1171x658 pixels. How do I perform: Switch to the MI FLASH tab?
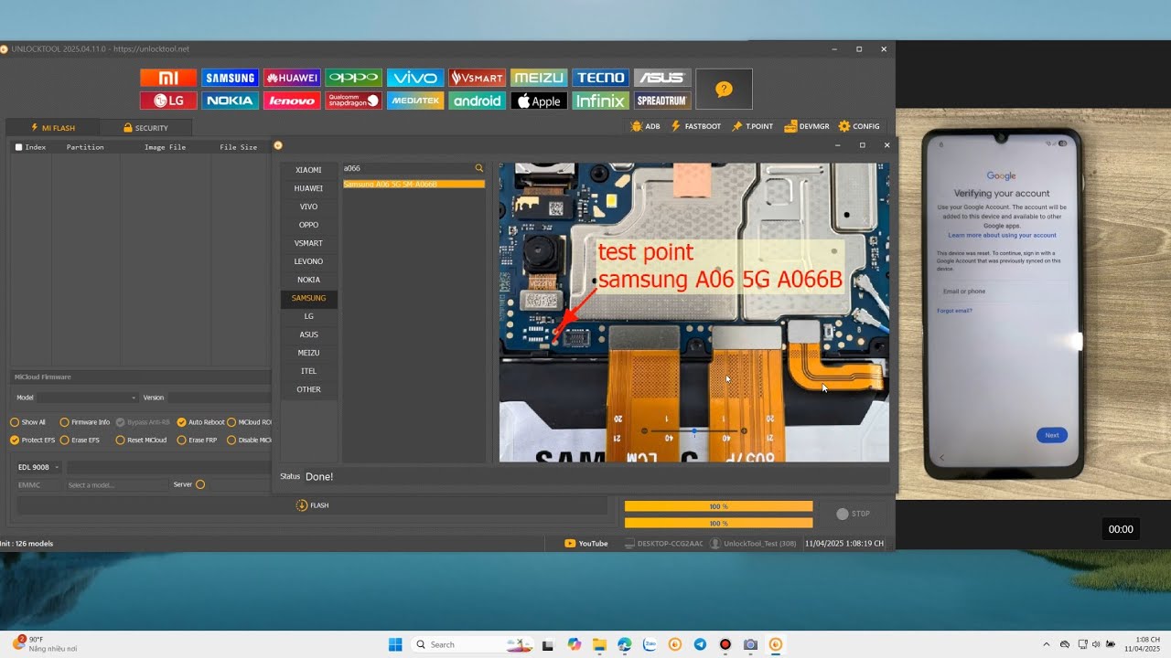(52, 128)
